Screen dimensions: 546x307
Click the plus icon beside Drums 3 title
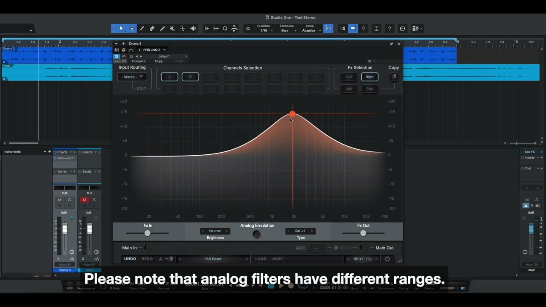124,43
